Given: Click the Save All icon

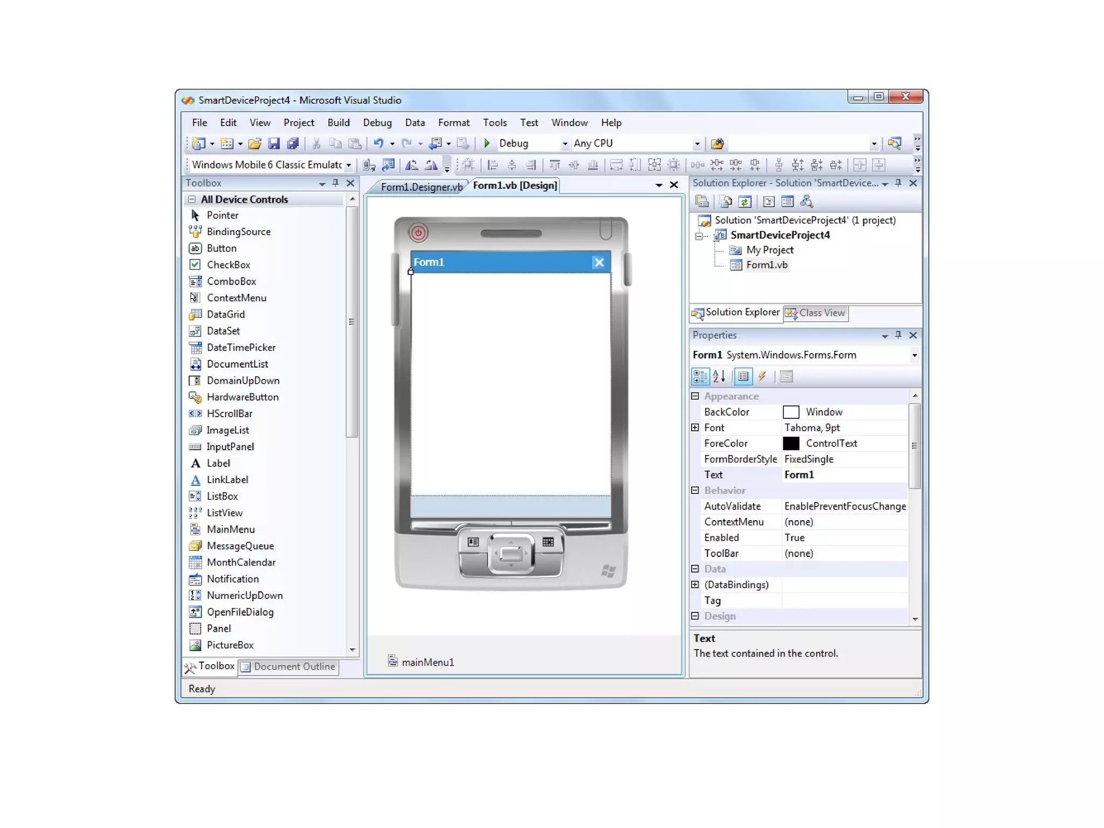Looking at the screenshot, I should coord(293,143).
